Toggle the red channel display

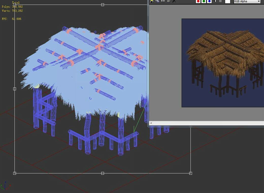[198, 1]
